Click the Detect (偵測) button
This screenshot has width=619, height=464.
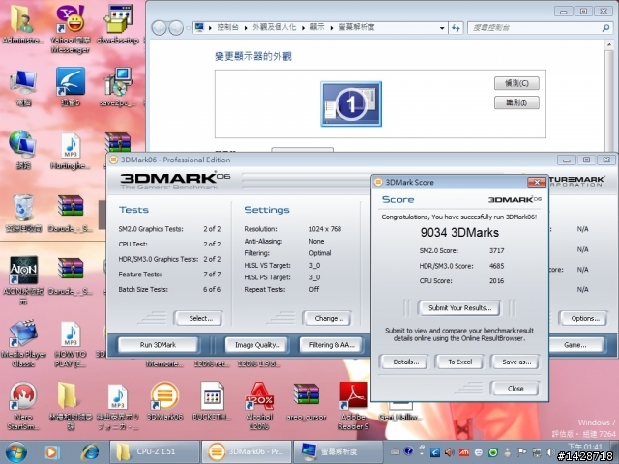click(x=516, y=83)
